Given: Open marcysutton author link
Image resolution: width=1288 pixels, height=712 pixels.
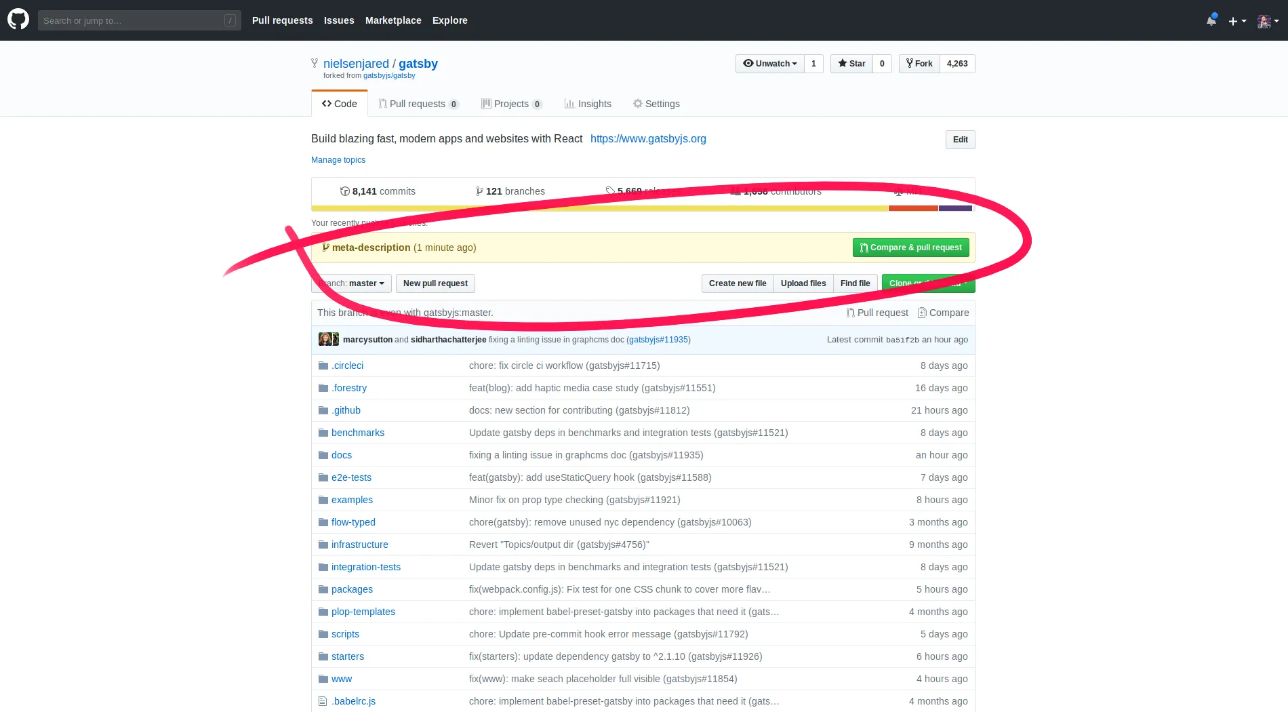Looking at the screenshot, I should tap(367, 340).
